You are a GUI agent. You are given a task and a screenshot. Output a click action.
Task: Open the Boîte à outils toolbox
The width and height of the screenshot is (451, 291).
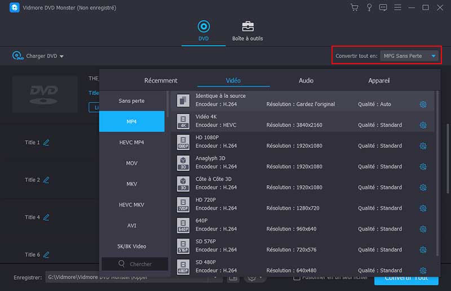247,31
